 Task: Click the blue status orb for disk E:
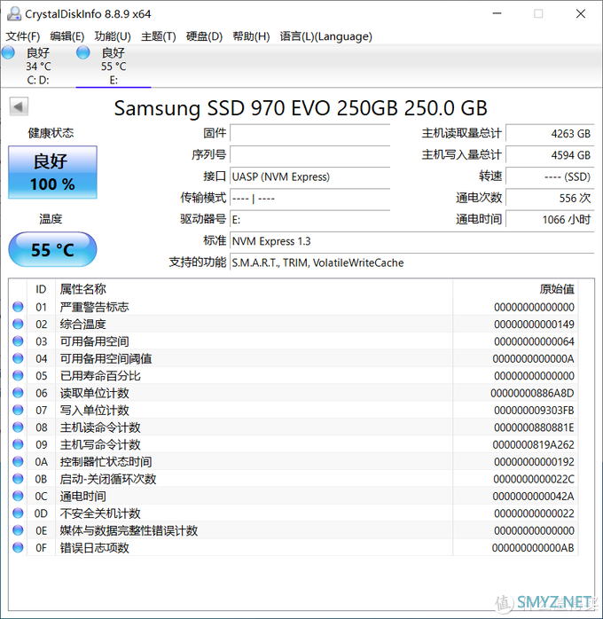click(83, 52)
